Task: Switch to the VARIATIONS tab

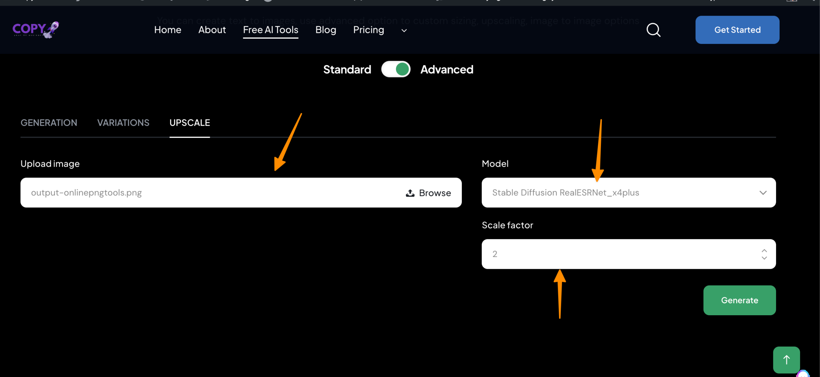Action: (x=123, y=123)
